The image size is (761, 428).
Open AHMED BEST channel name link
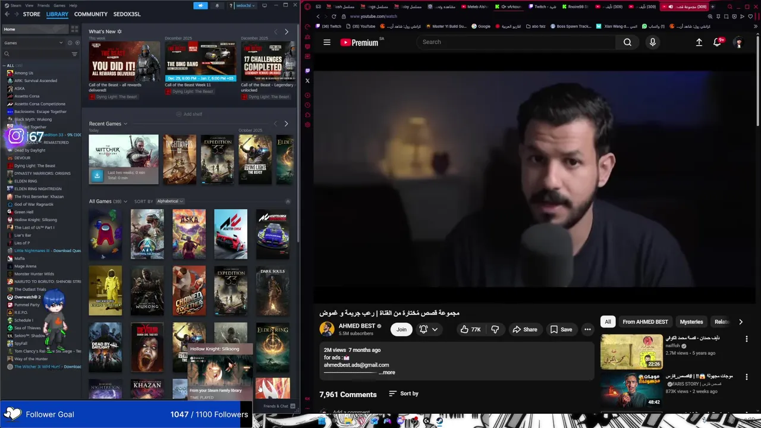pyautogui.click(x=357, y=326)
